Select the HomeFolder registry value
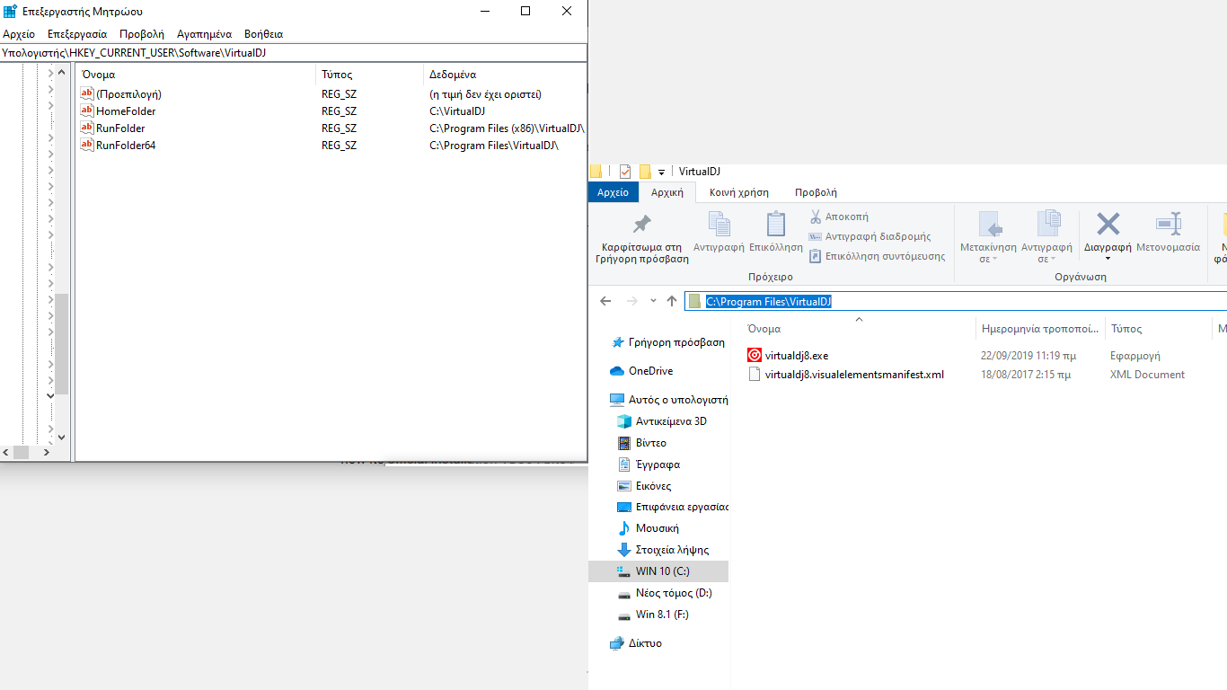Image resolution: width=1227 pixels, height=690 pixels. (126, 111)
